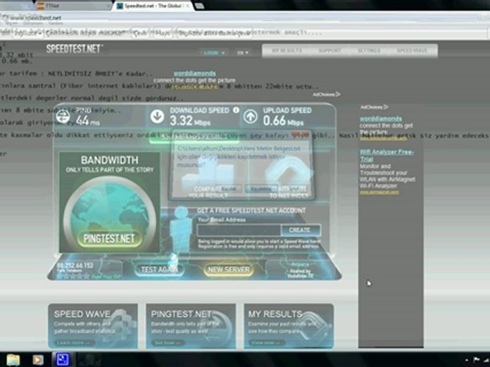Open the PINGTEST.NET promo card

191,326
